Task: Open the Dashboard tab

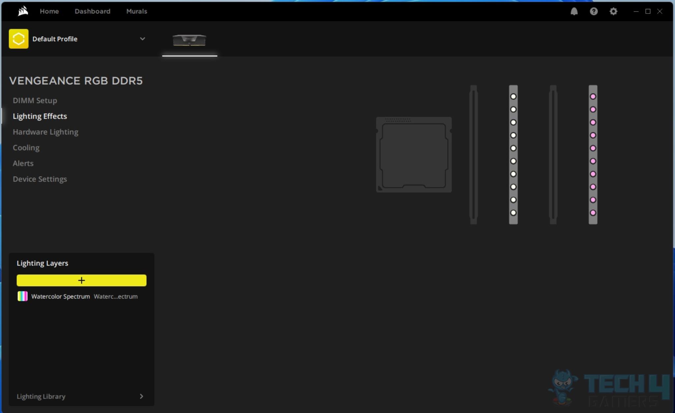Action: [92, 11]
